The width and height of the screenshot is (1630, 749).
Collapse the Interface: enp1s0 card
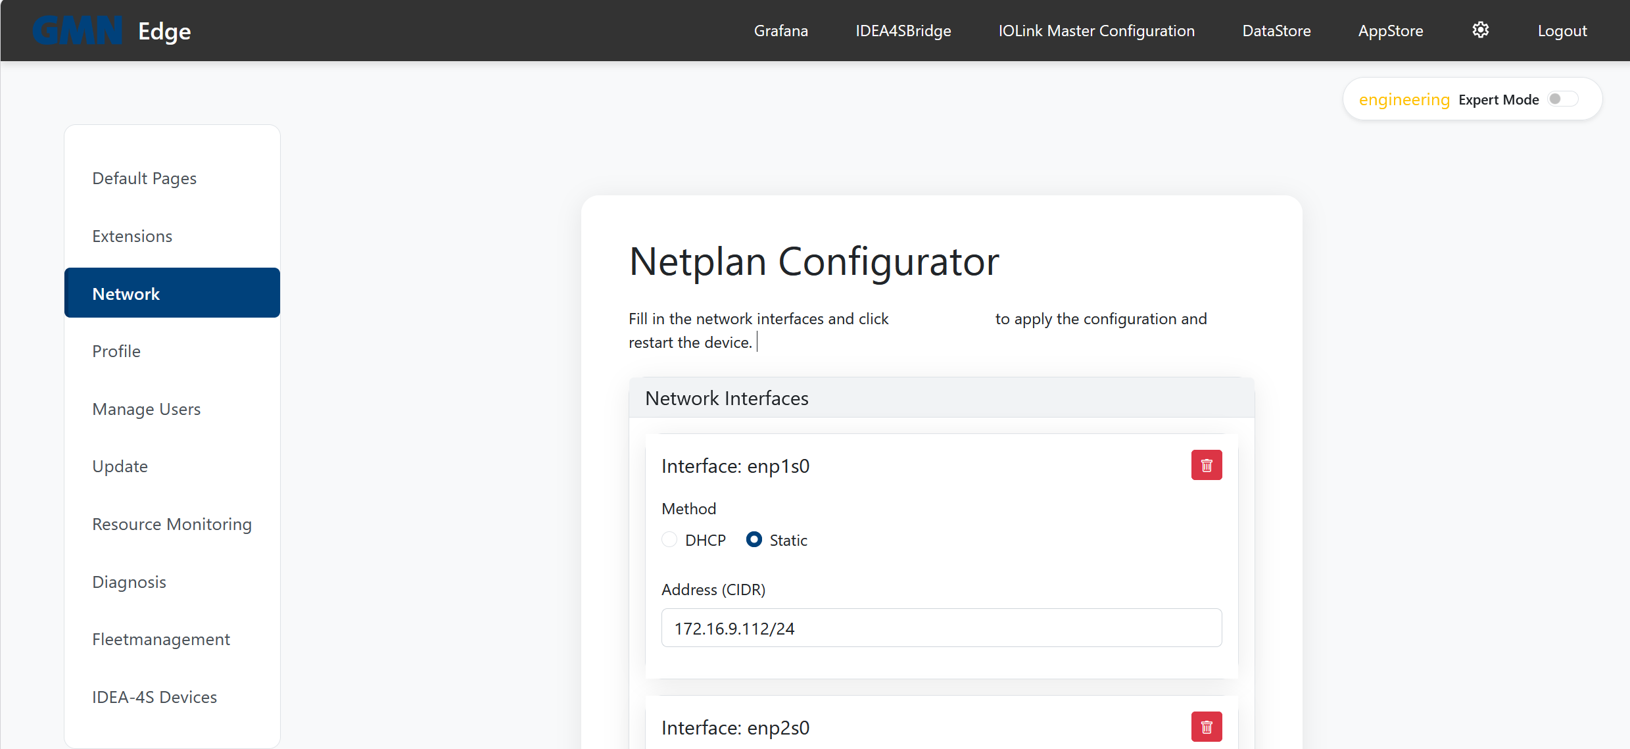pos(736,466)
